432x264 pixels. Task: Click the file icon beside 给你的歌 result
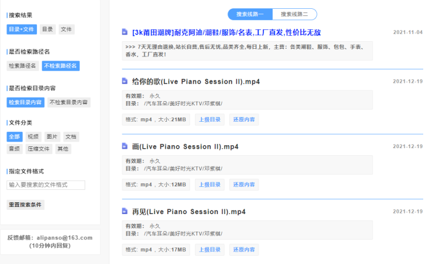pyautogui.click(x=125, y=81)
